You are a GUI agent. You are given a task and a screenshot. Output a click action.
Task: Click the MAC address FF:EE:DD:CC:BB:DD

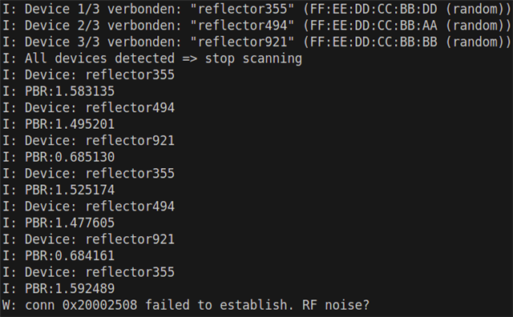click(374, 9)
